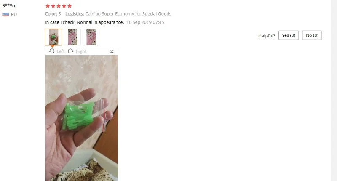337x181 pixels.
Task: Click the page vertical scrollbar
Action: click(x=334, y=90)
